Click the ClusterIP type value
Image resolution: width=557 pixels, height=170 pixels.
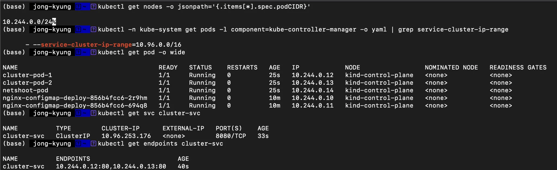(x=73, y=136)
